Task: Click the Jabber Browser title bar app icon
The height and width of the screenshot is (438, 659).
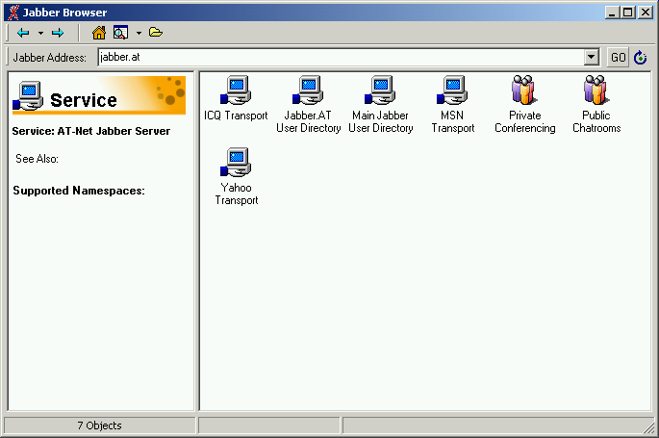Action: [x=13, y=13]
